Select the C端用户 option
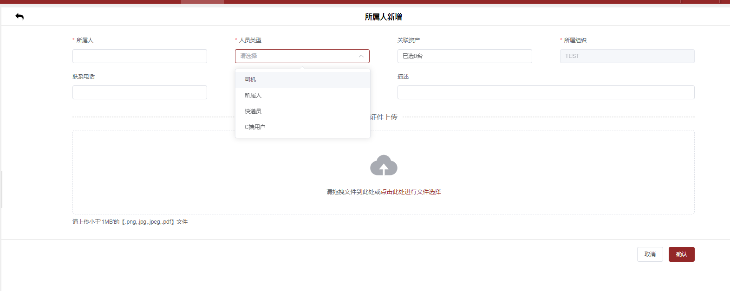This screenshot has width=730, height=291. (255, 127)
